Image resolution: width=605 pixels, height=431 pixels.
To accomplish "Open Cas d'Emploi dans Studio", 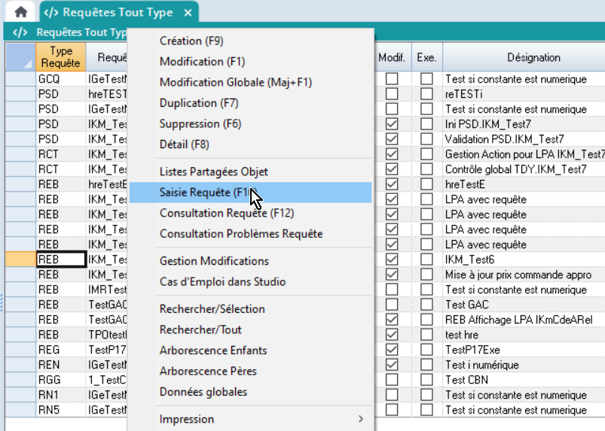I will pyautogui.click(x=222, y=282).
